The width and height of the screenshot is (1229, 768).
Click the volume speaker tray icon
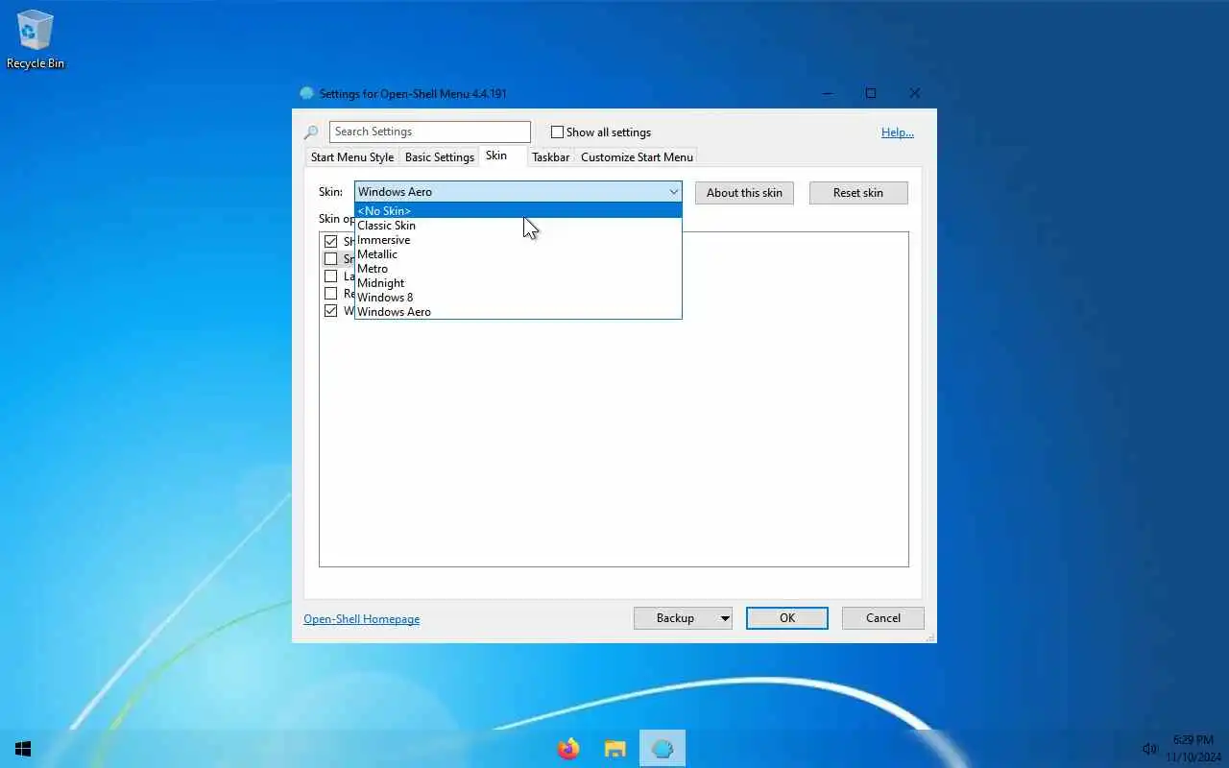tap(1149, 749)
